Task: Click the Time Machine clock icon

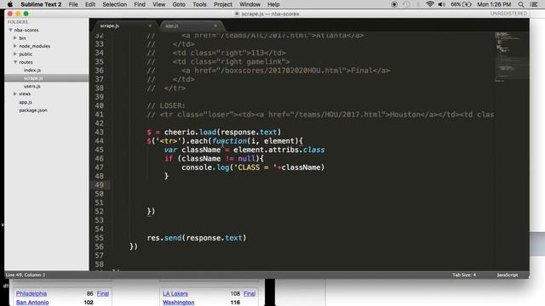Action: (406, 4)
